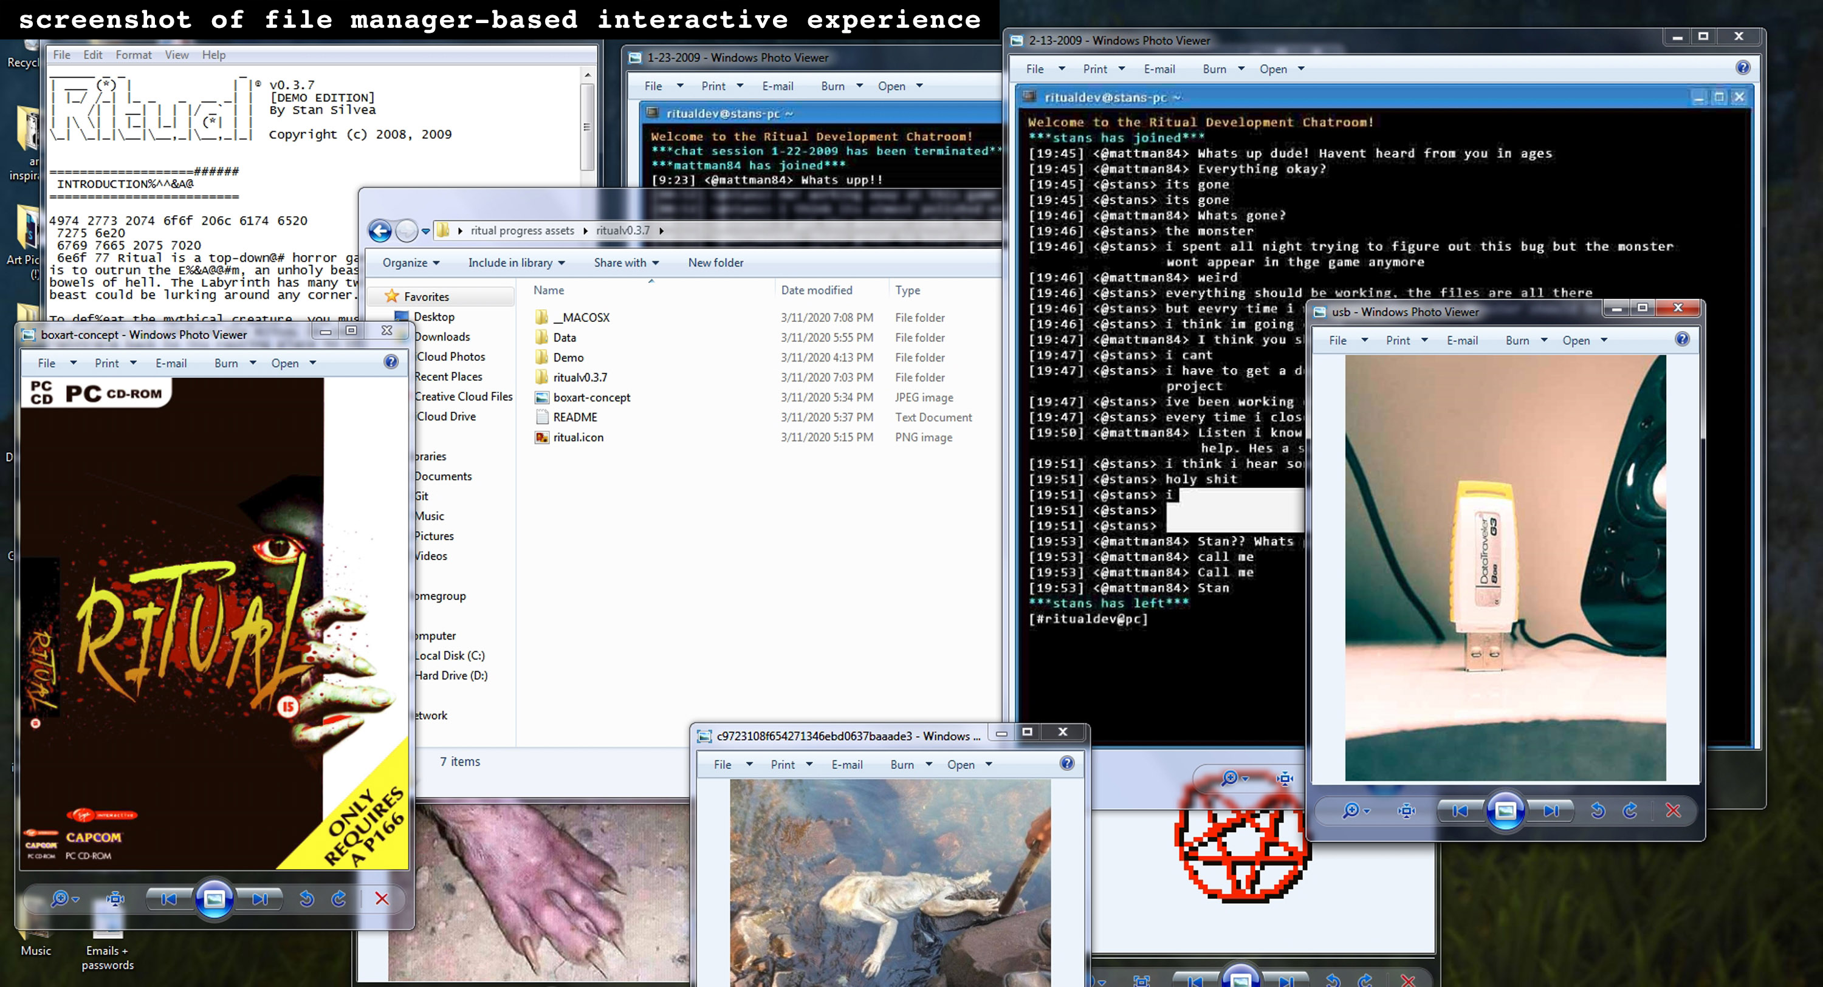The width and height of the screenshot is (1823, 987).
Task: Click New folder button in Explorer
Action: click(715, 262)
